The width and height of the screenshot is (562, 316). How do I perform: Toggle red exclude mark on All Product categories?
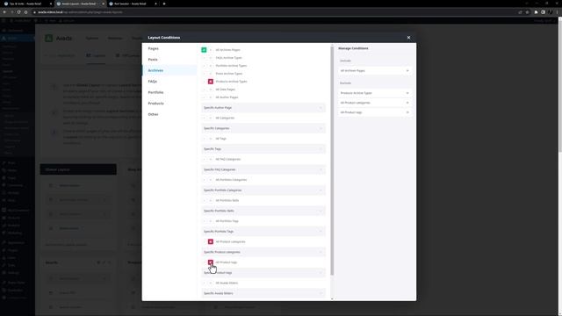[211, 242]
